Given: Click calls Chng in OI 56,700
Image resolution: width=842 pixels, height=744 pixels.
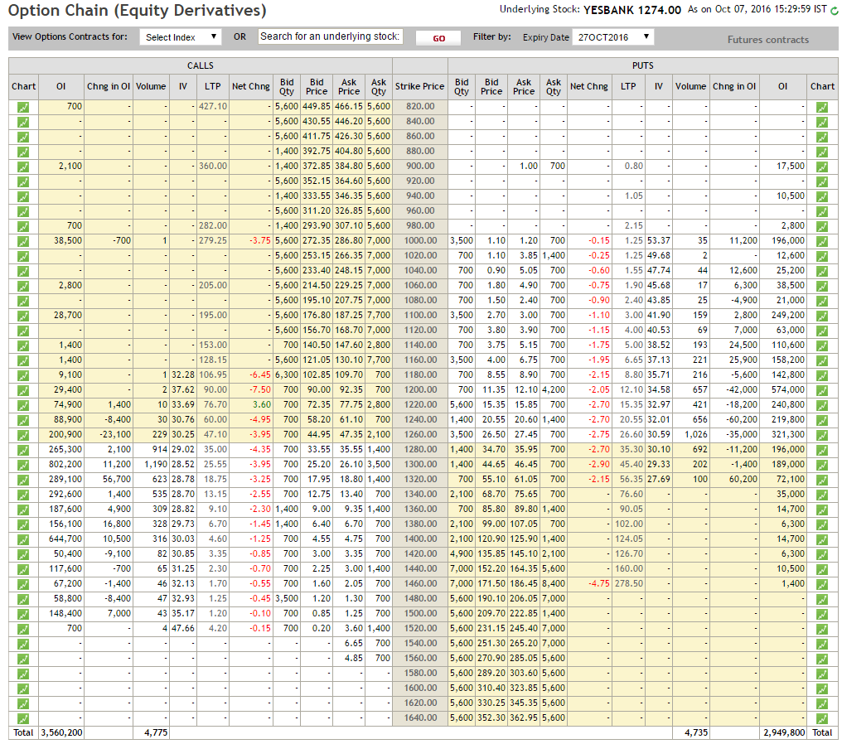Looking at the screenshot, I should tap(117, 480).
